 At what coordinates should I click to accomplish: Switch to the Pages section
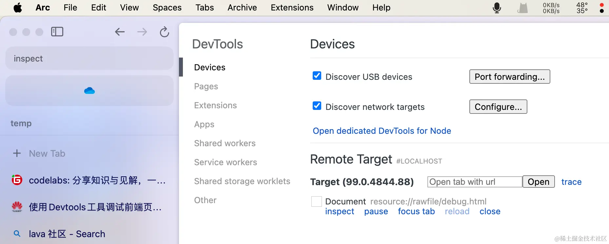coord(206,86)
